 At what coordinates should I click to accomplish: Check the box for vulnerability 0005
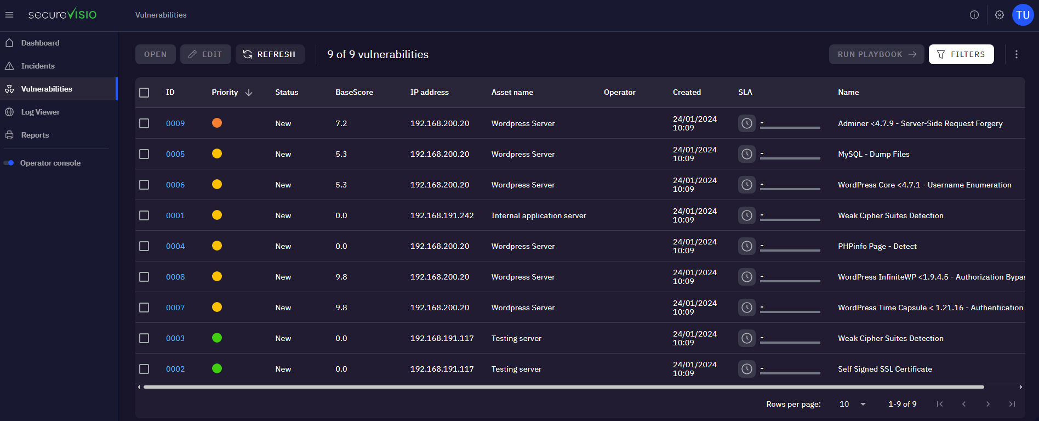(x=144, y=154)
